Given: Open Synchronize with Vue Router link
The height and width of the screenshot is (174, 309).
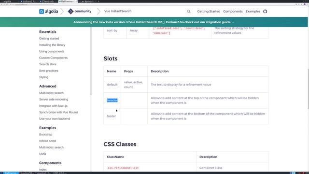Looking at the screenshot, I should [x=58, y=112].
